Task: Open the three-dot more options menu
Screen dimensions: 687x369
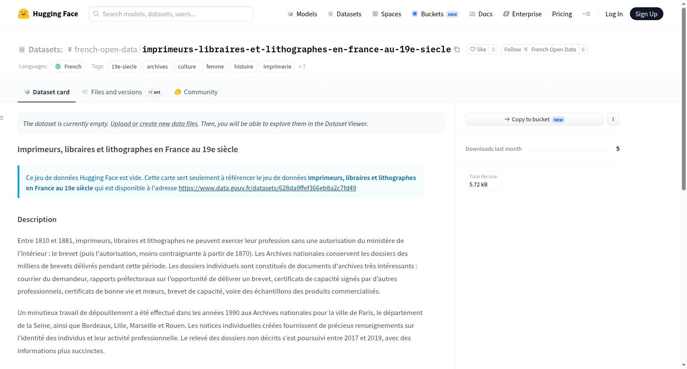Action: (613, 119)
